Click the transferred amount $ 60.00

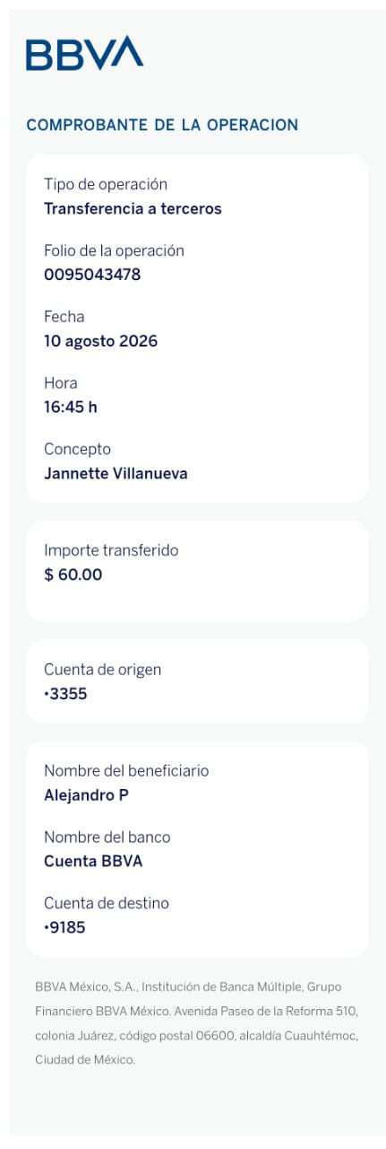[x=73, y=574]
